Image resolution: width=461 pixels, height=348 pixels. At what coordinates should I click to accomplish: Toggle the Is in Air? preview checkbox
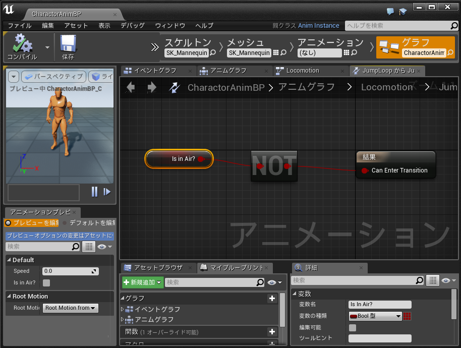pos(46,283)
